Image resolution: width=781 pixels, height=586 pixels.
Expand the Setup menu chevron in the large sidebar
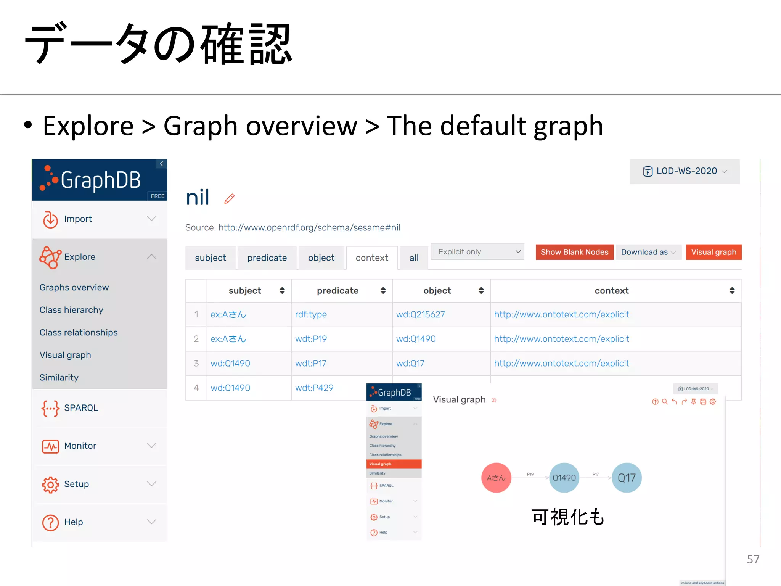[152, 484]
